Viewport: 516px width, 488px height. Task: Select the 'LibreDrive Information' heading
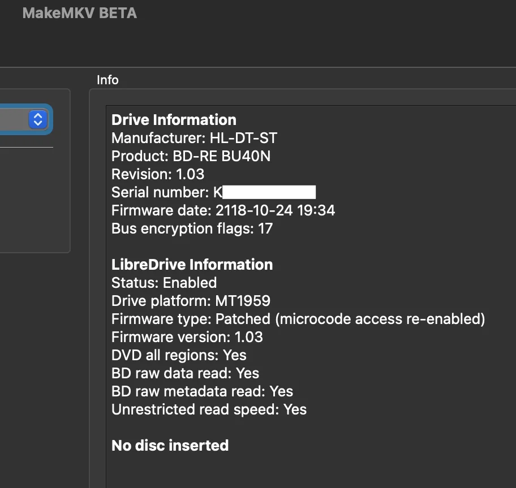pos(192,265)
